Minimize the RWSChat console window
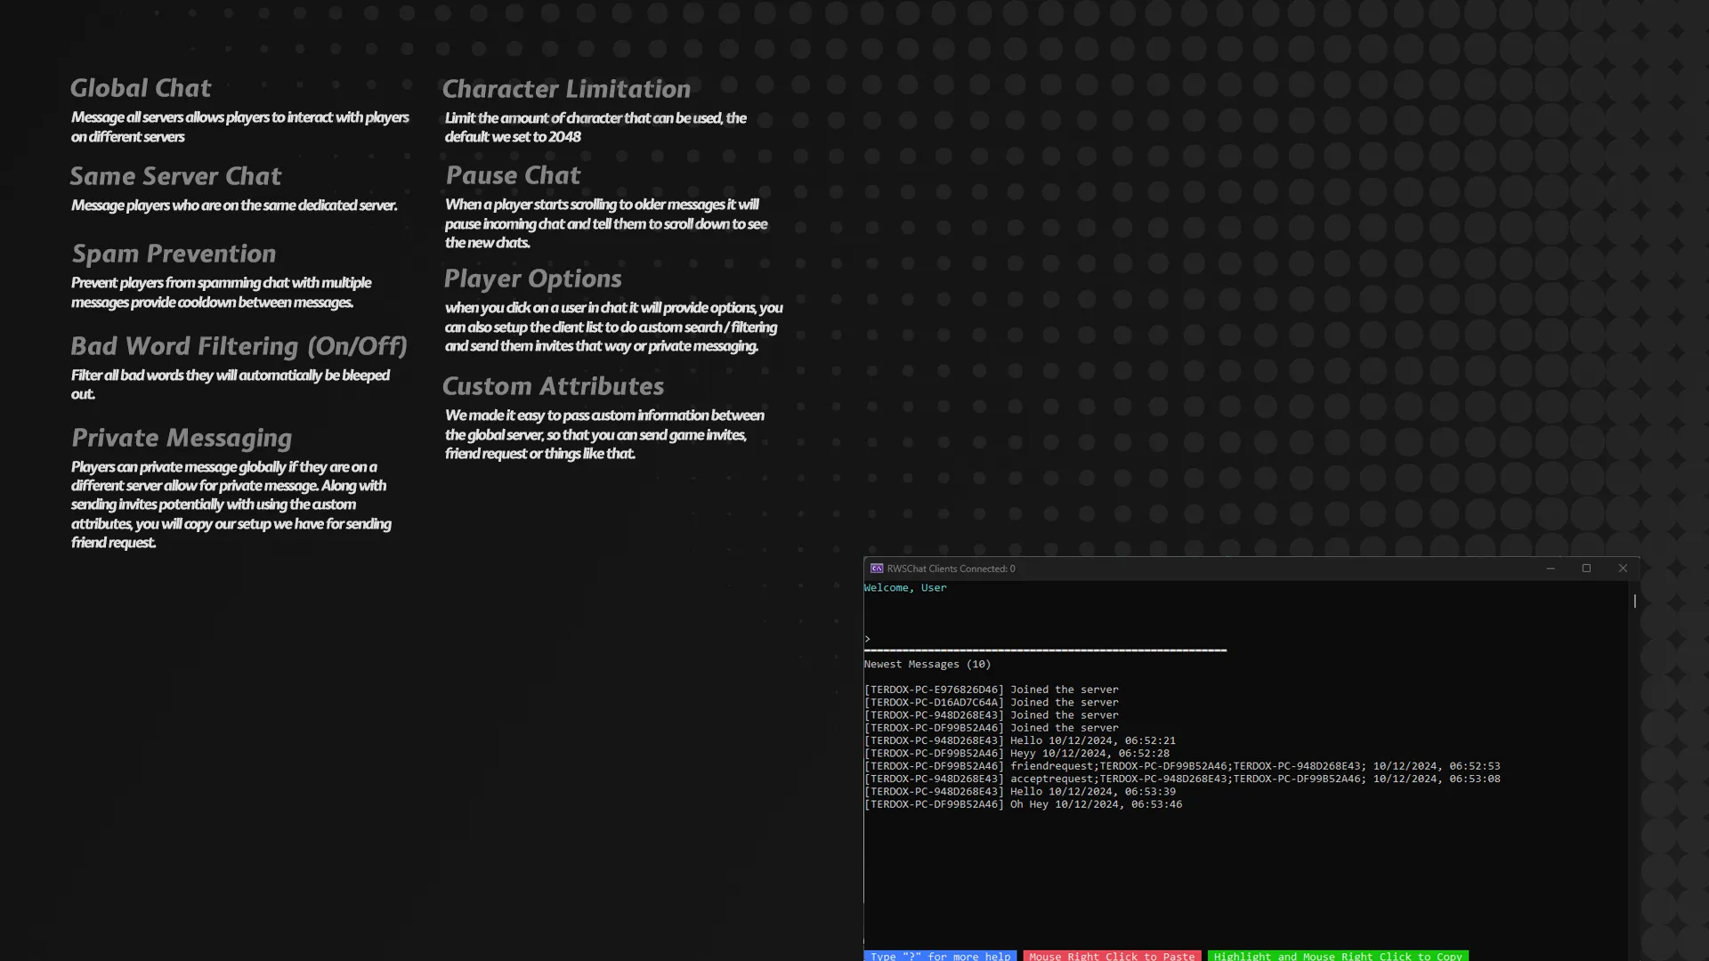 1551,569
